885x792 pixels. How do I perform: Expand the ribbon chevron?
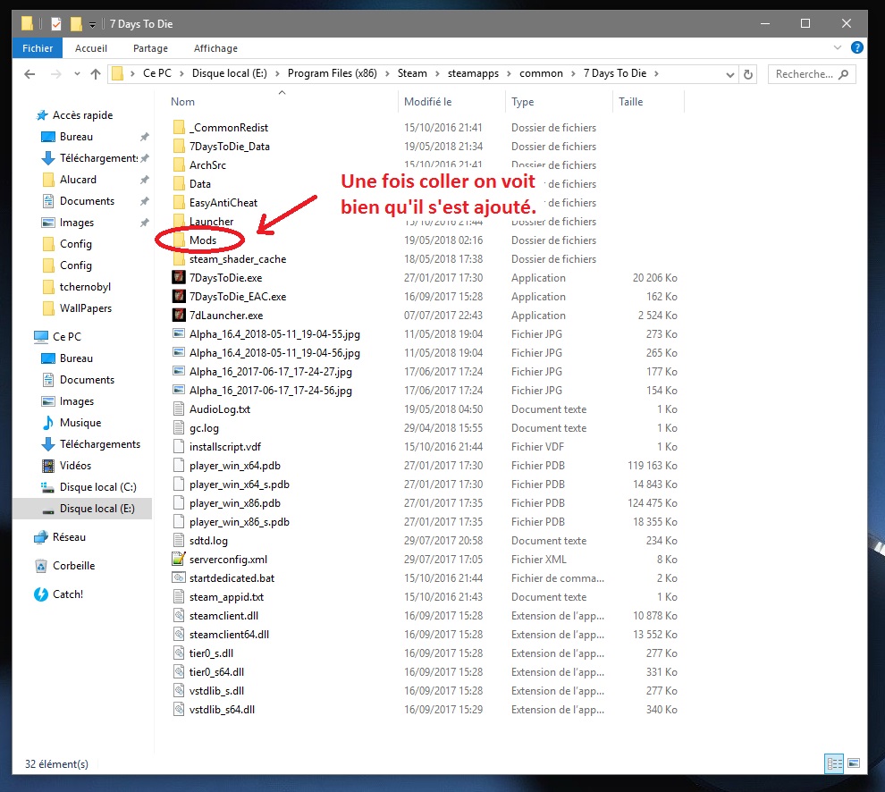coord(837,47)
